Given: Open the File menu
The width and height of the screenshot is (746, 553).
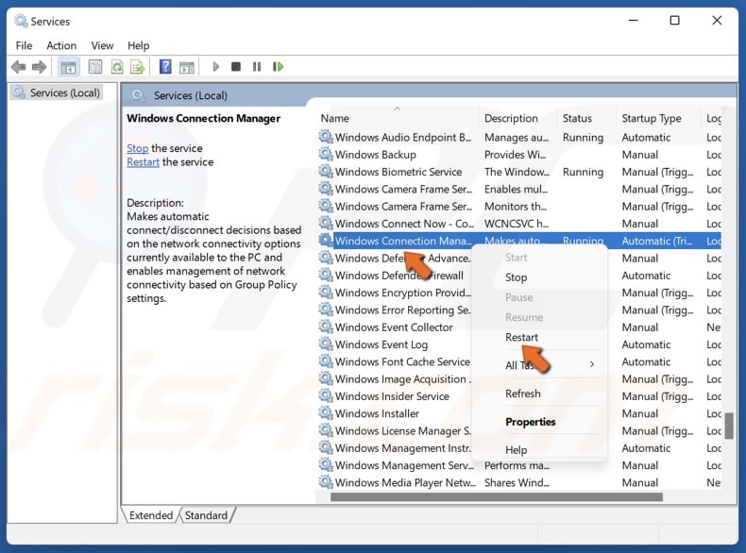Looking at the screenshot, I should click(x=24, y=45).
